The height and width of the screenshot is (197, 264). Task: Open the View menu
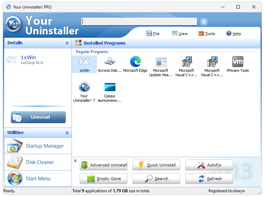coord(180,34)
